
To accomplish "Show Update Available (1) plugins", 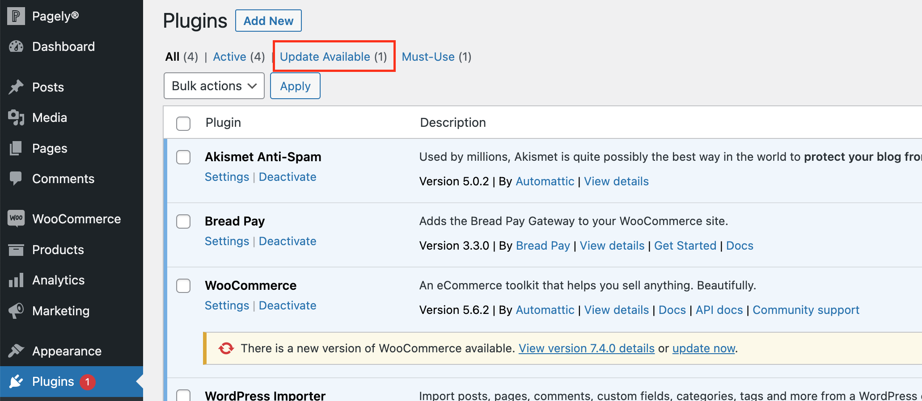I will [334, 57].
